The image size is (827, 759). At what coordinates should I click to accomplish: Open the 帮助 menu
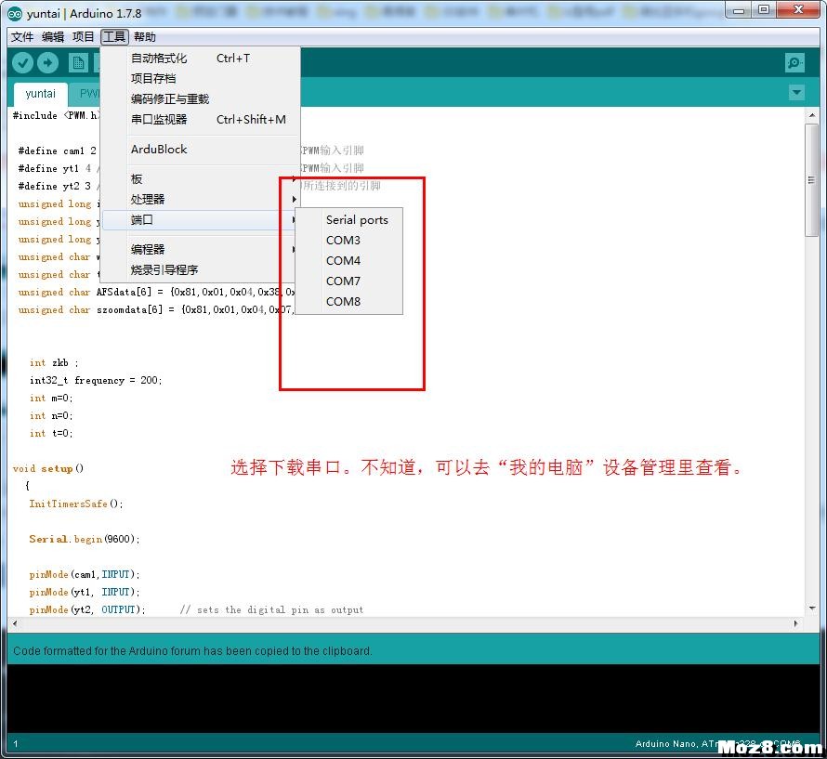145,36
